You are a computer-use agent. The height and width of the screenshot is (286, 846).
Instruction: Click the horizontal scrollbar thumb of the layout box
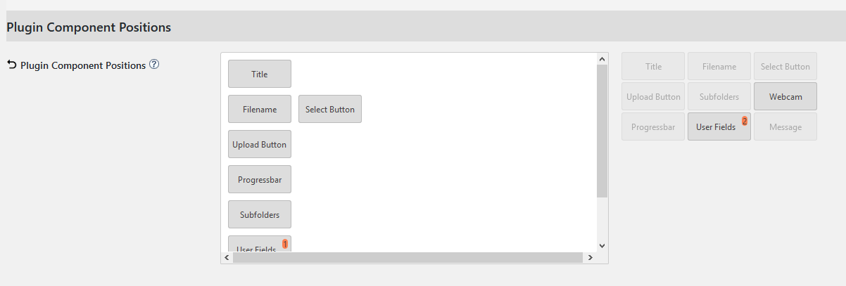(x=408, y=258)
